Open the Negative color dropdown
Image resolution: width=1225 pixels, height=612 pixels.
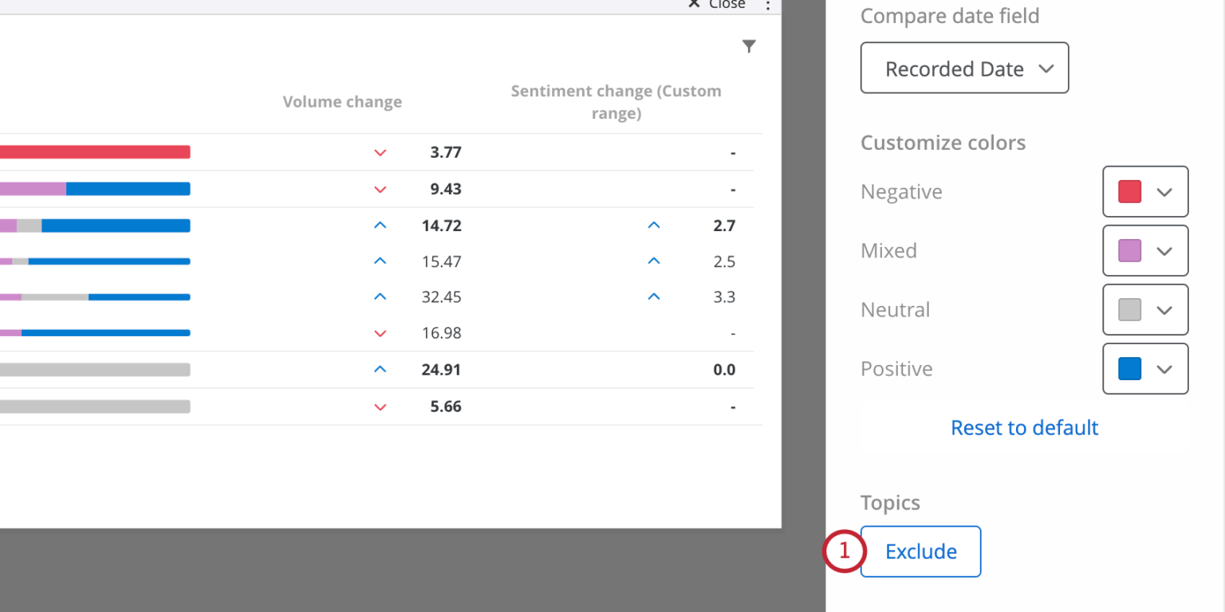[1164, 191]
